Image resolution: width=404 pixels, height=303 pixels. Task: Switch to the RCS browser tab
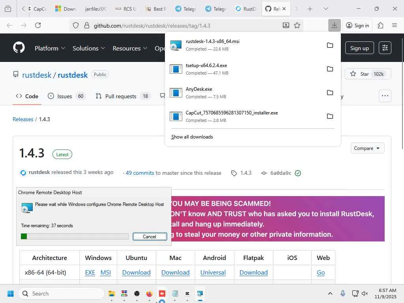pos(126,9)
